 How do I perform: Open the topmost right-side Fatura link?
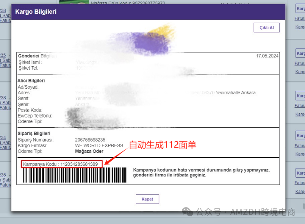[300, 18]
